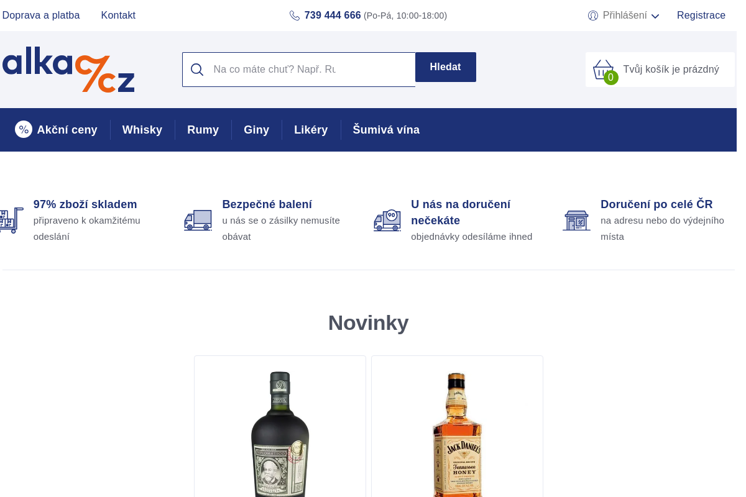Click 'na adresu nebo do výdejního místa' text
This screenshot has height=497, width=746.
click(663, 229)
